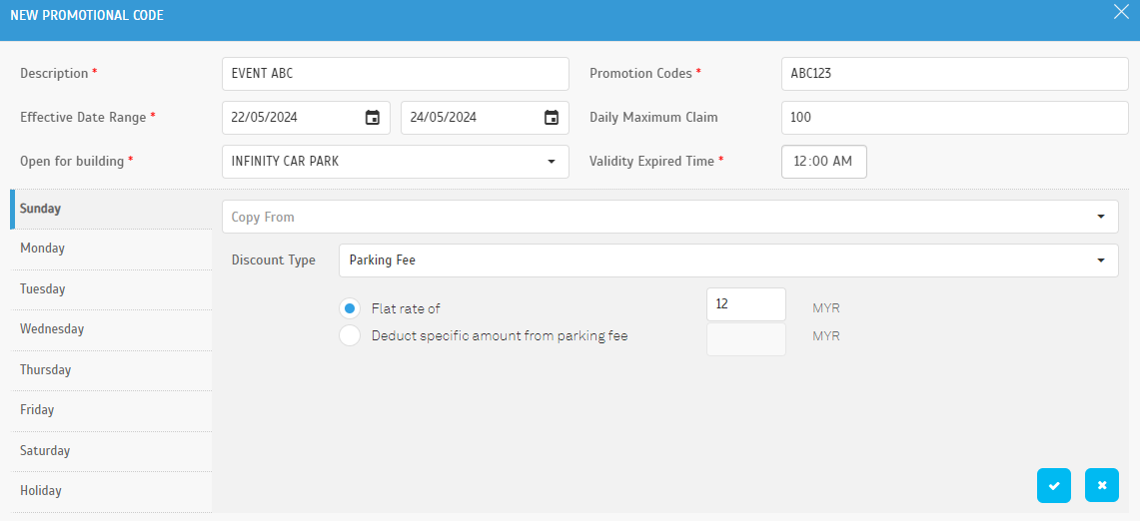Open calendar picker for end date 24/05/2024
Viewport: 1140px width, 521px height.
[552, 118]
